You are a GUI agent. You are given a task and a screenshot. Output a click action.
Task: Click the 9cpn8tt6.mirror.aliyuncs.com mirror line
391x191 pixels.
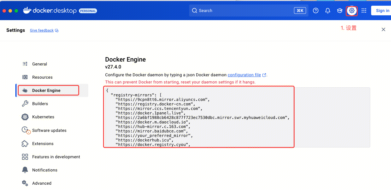click(163, 99)
